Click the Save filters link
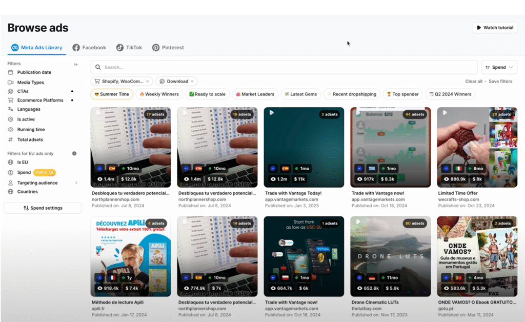 tap(500, 82)
